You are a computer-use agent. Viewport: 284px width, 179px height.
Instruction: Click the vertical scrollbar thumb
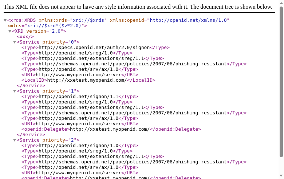281,82
